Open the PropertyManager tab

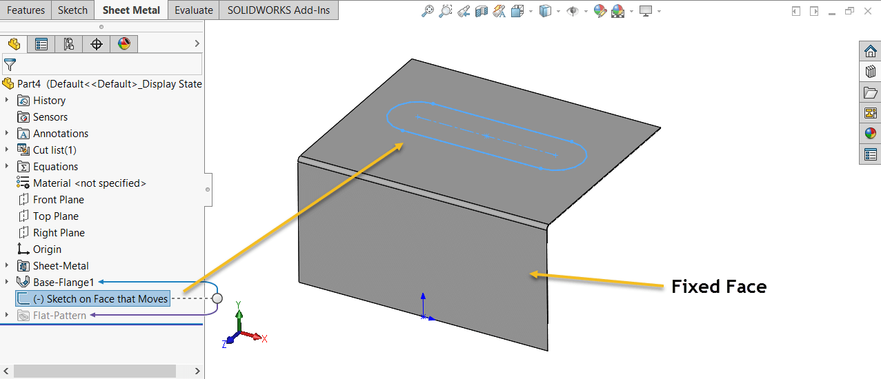pyautogui.click(x=41, y=44)
